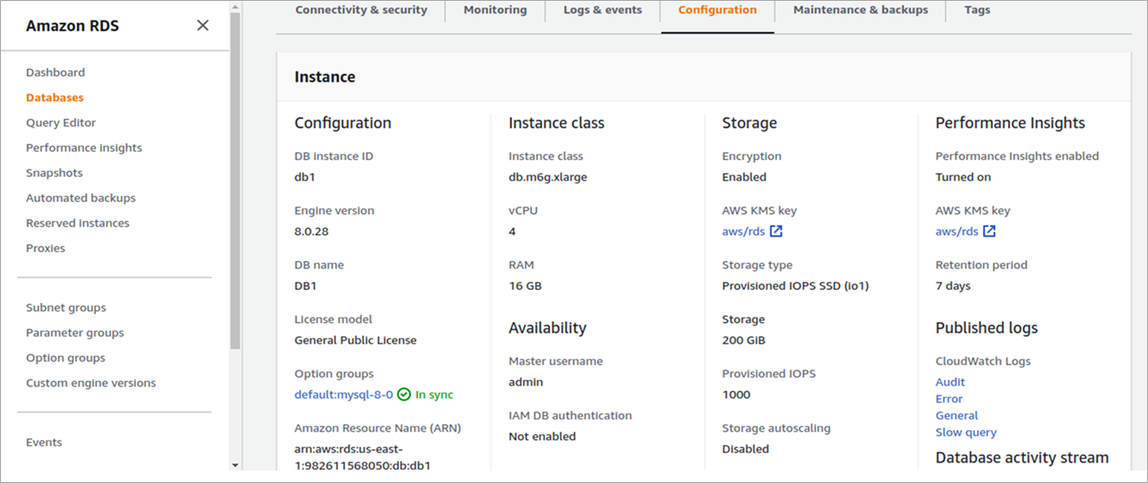
Task: Select Reserved instances in the sidebar
Action: tap(78, 223)
